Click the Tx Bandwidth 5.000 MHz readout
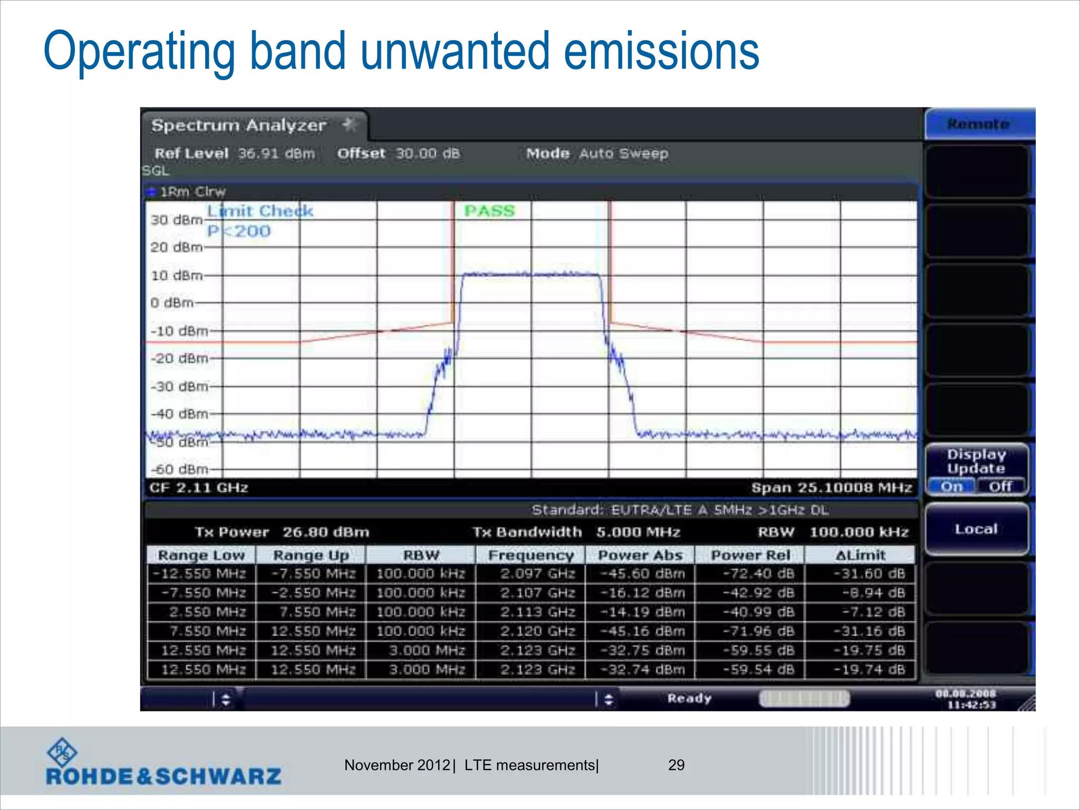 (576, 532)
